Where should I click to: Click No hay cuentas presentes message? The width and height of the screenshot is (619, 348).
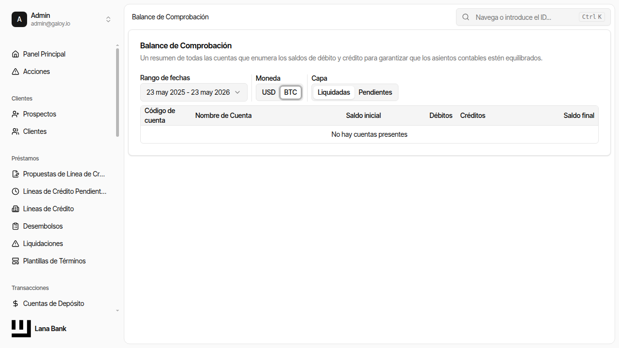click(x=369, y=134)
